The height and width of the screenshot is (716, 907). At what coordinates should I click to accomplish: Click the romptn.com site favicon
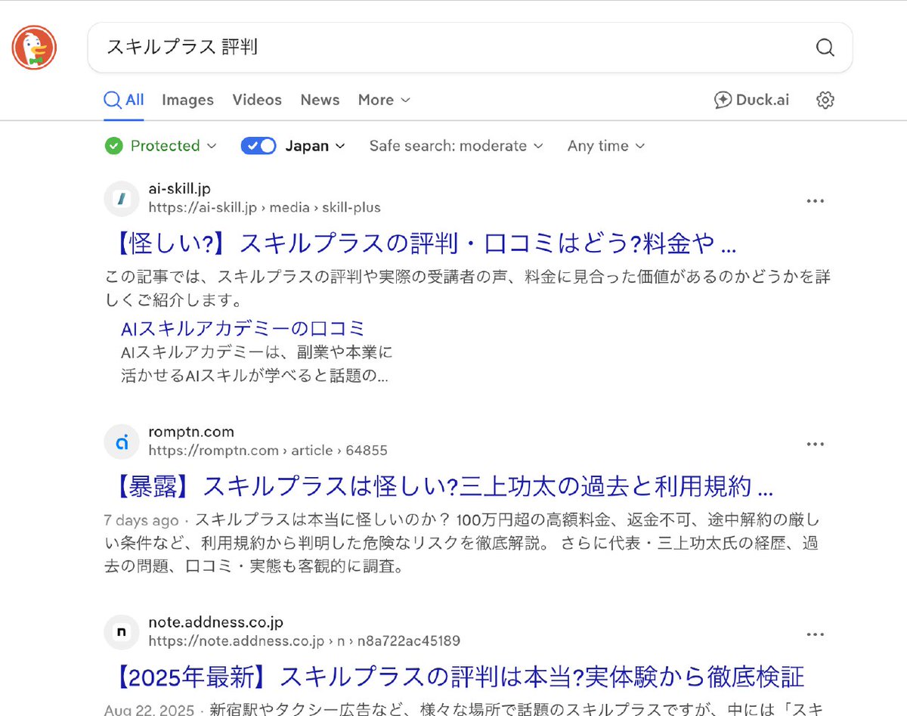click(x=122, y=442)
